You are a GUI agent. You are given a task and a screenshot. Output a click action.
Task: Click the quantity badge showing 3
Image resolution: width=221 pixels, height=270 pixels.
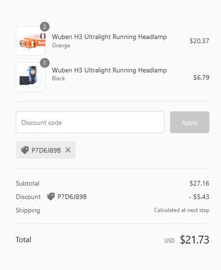(x=44, y=27)
